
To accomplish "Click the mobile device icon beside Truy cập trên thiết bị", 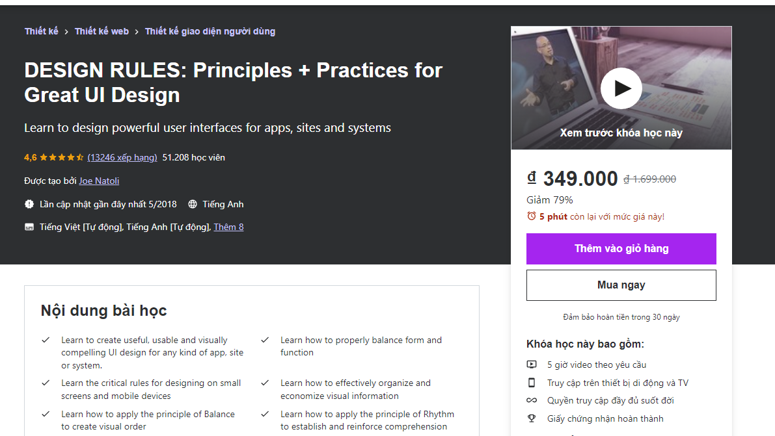I will [532, 383].
